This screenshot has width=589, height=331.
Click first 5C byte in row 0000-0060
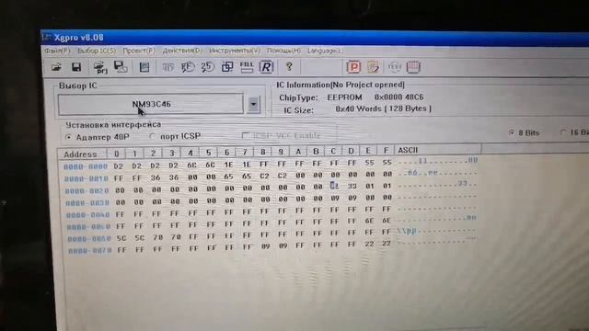click(121, 238)
